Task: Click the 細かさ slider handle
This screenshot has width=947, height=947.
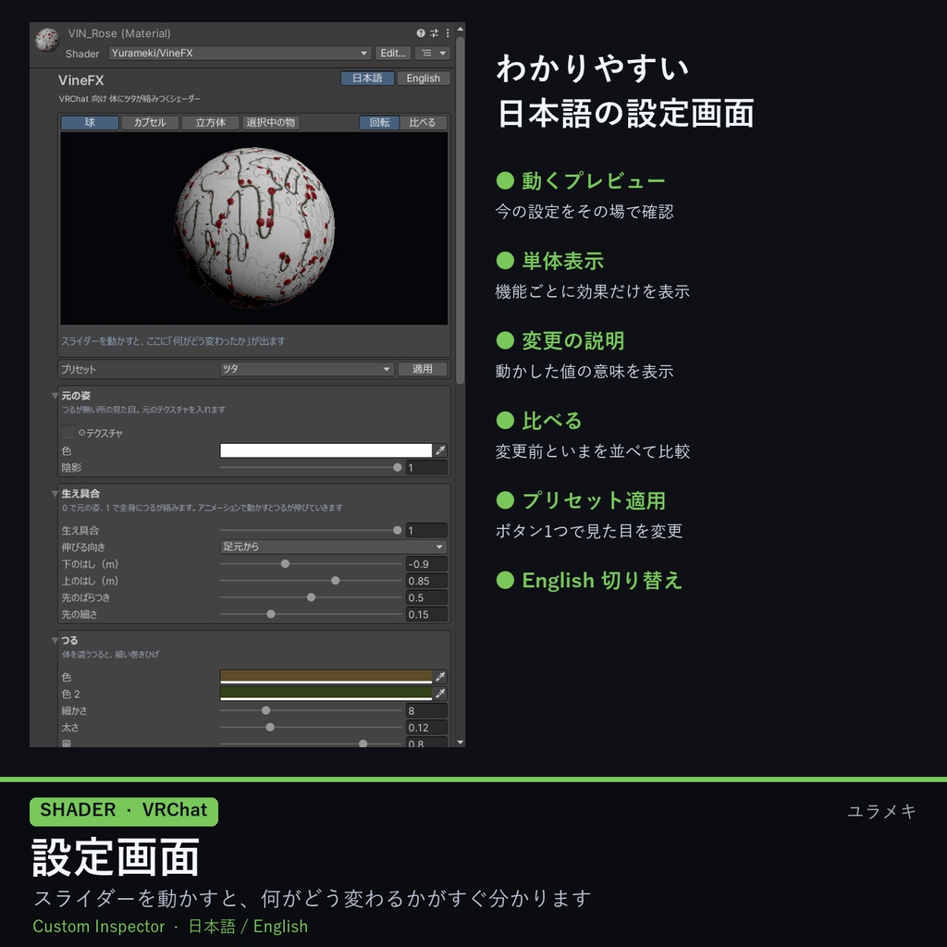Action: 265,711
